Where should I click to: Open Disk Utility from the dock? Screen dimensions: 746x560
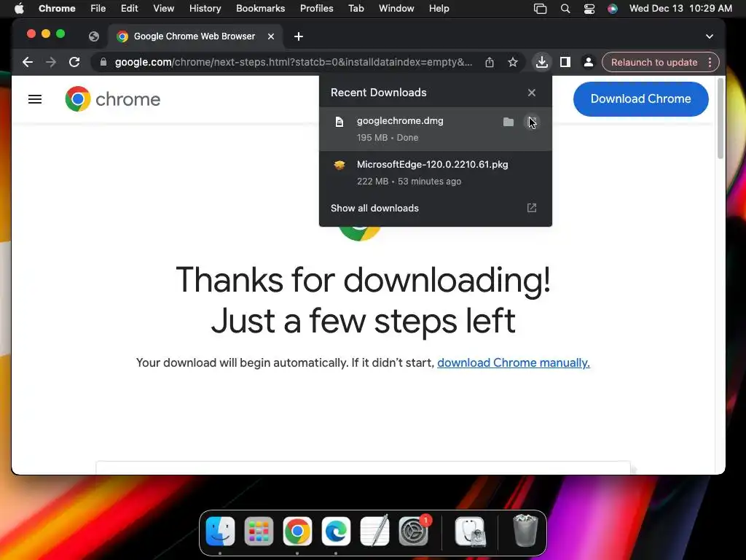coord(470,531)
